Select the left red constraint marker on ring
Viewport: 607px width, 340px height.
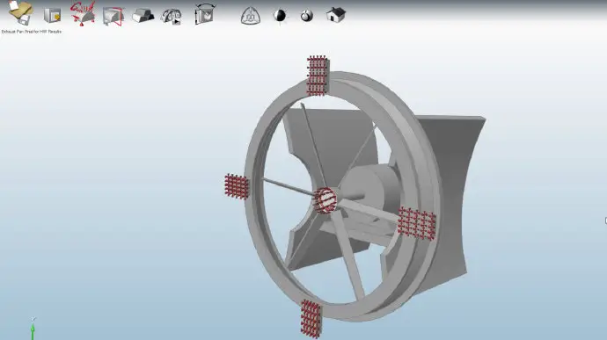click(x=237, y=187)
